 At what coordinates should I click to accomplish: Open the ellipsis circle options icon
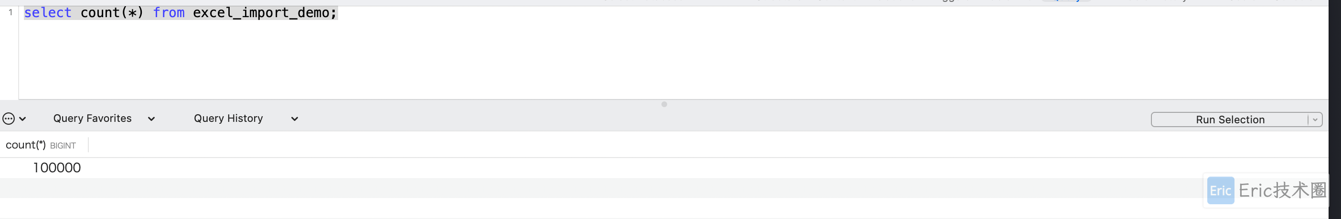point(8,119)
